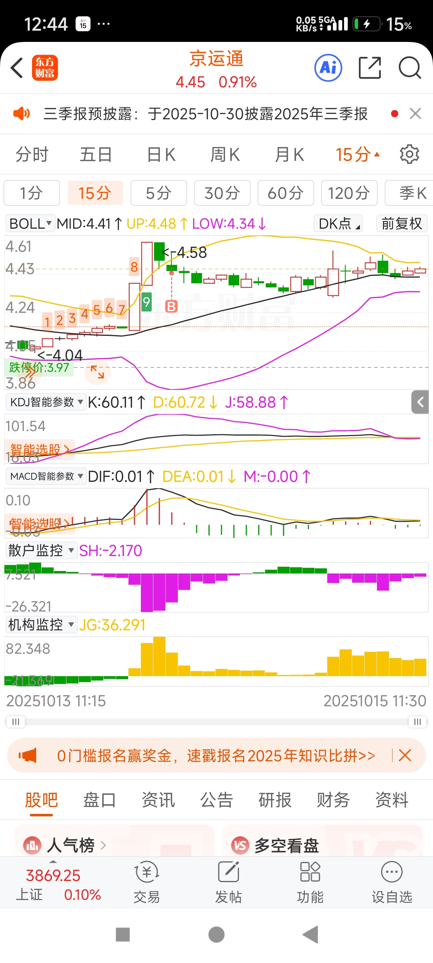Open the 资讯 tab
The height and width of the screenshot is (963, 433).
[x=158, y=800]
